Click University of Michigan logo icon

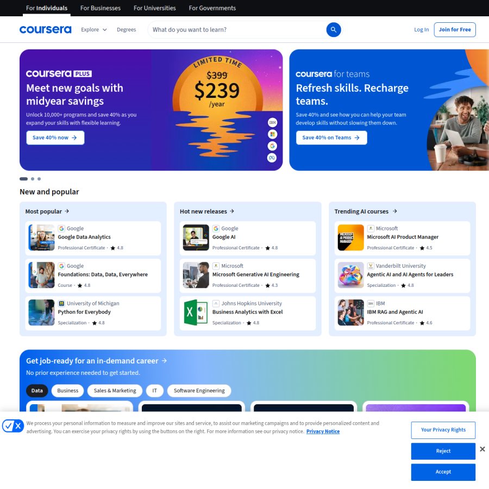coord(61,303)
